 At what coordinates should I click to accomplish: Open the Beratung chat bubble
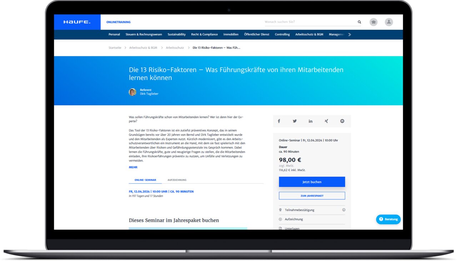(x=388, y=219)
